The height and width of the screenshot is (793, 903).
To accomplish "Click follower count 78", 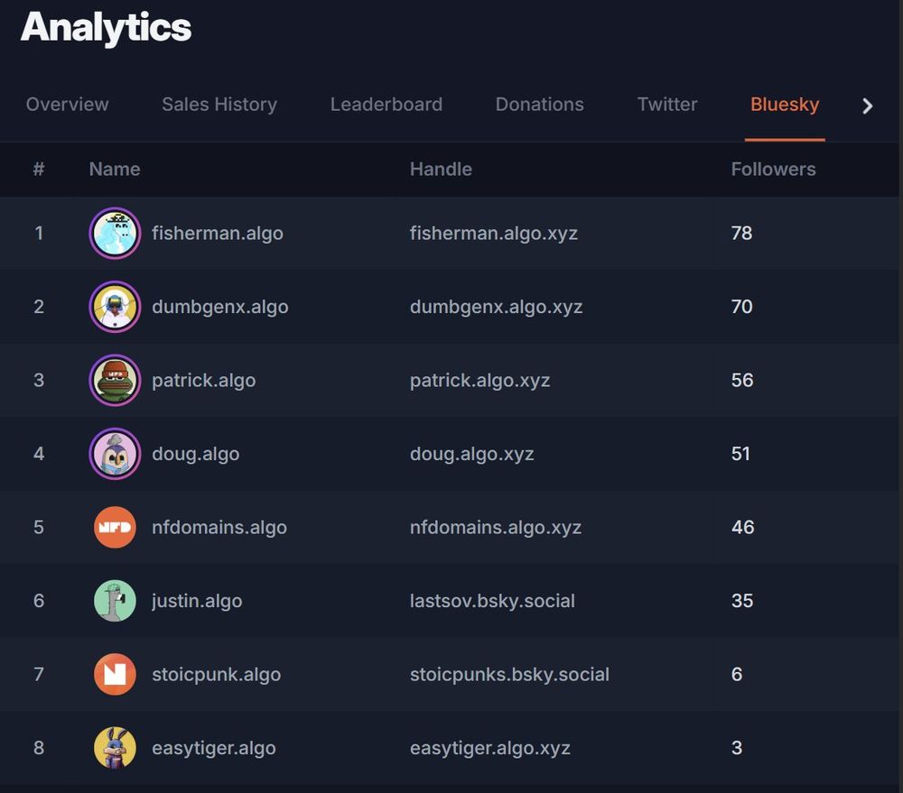I will tap(741, 233).
